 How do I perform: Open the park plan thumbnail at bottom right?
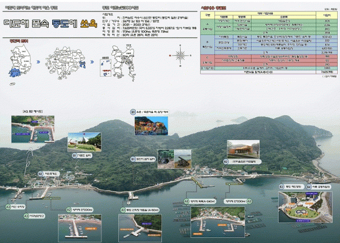(305, 205)
